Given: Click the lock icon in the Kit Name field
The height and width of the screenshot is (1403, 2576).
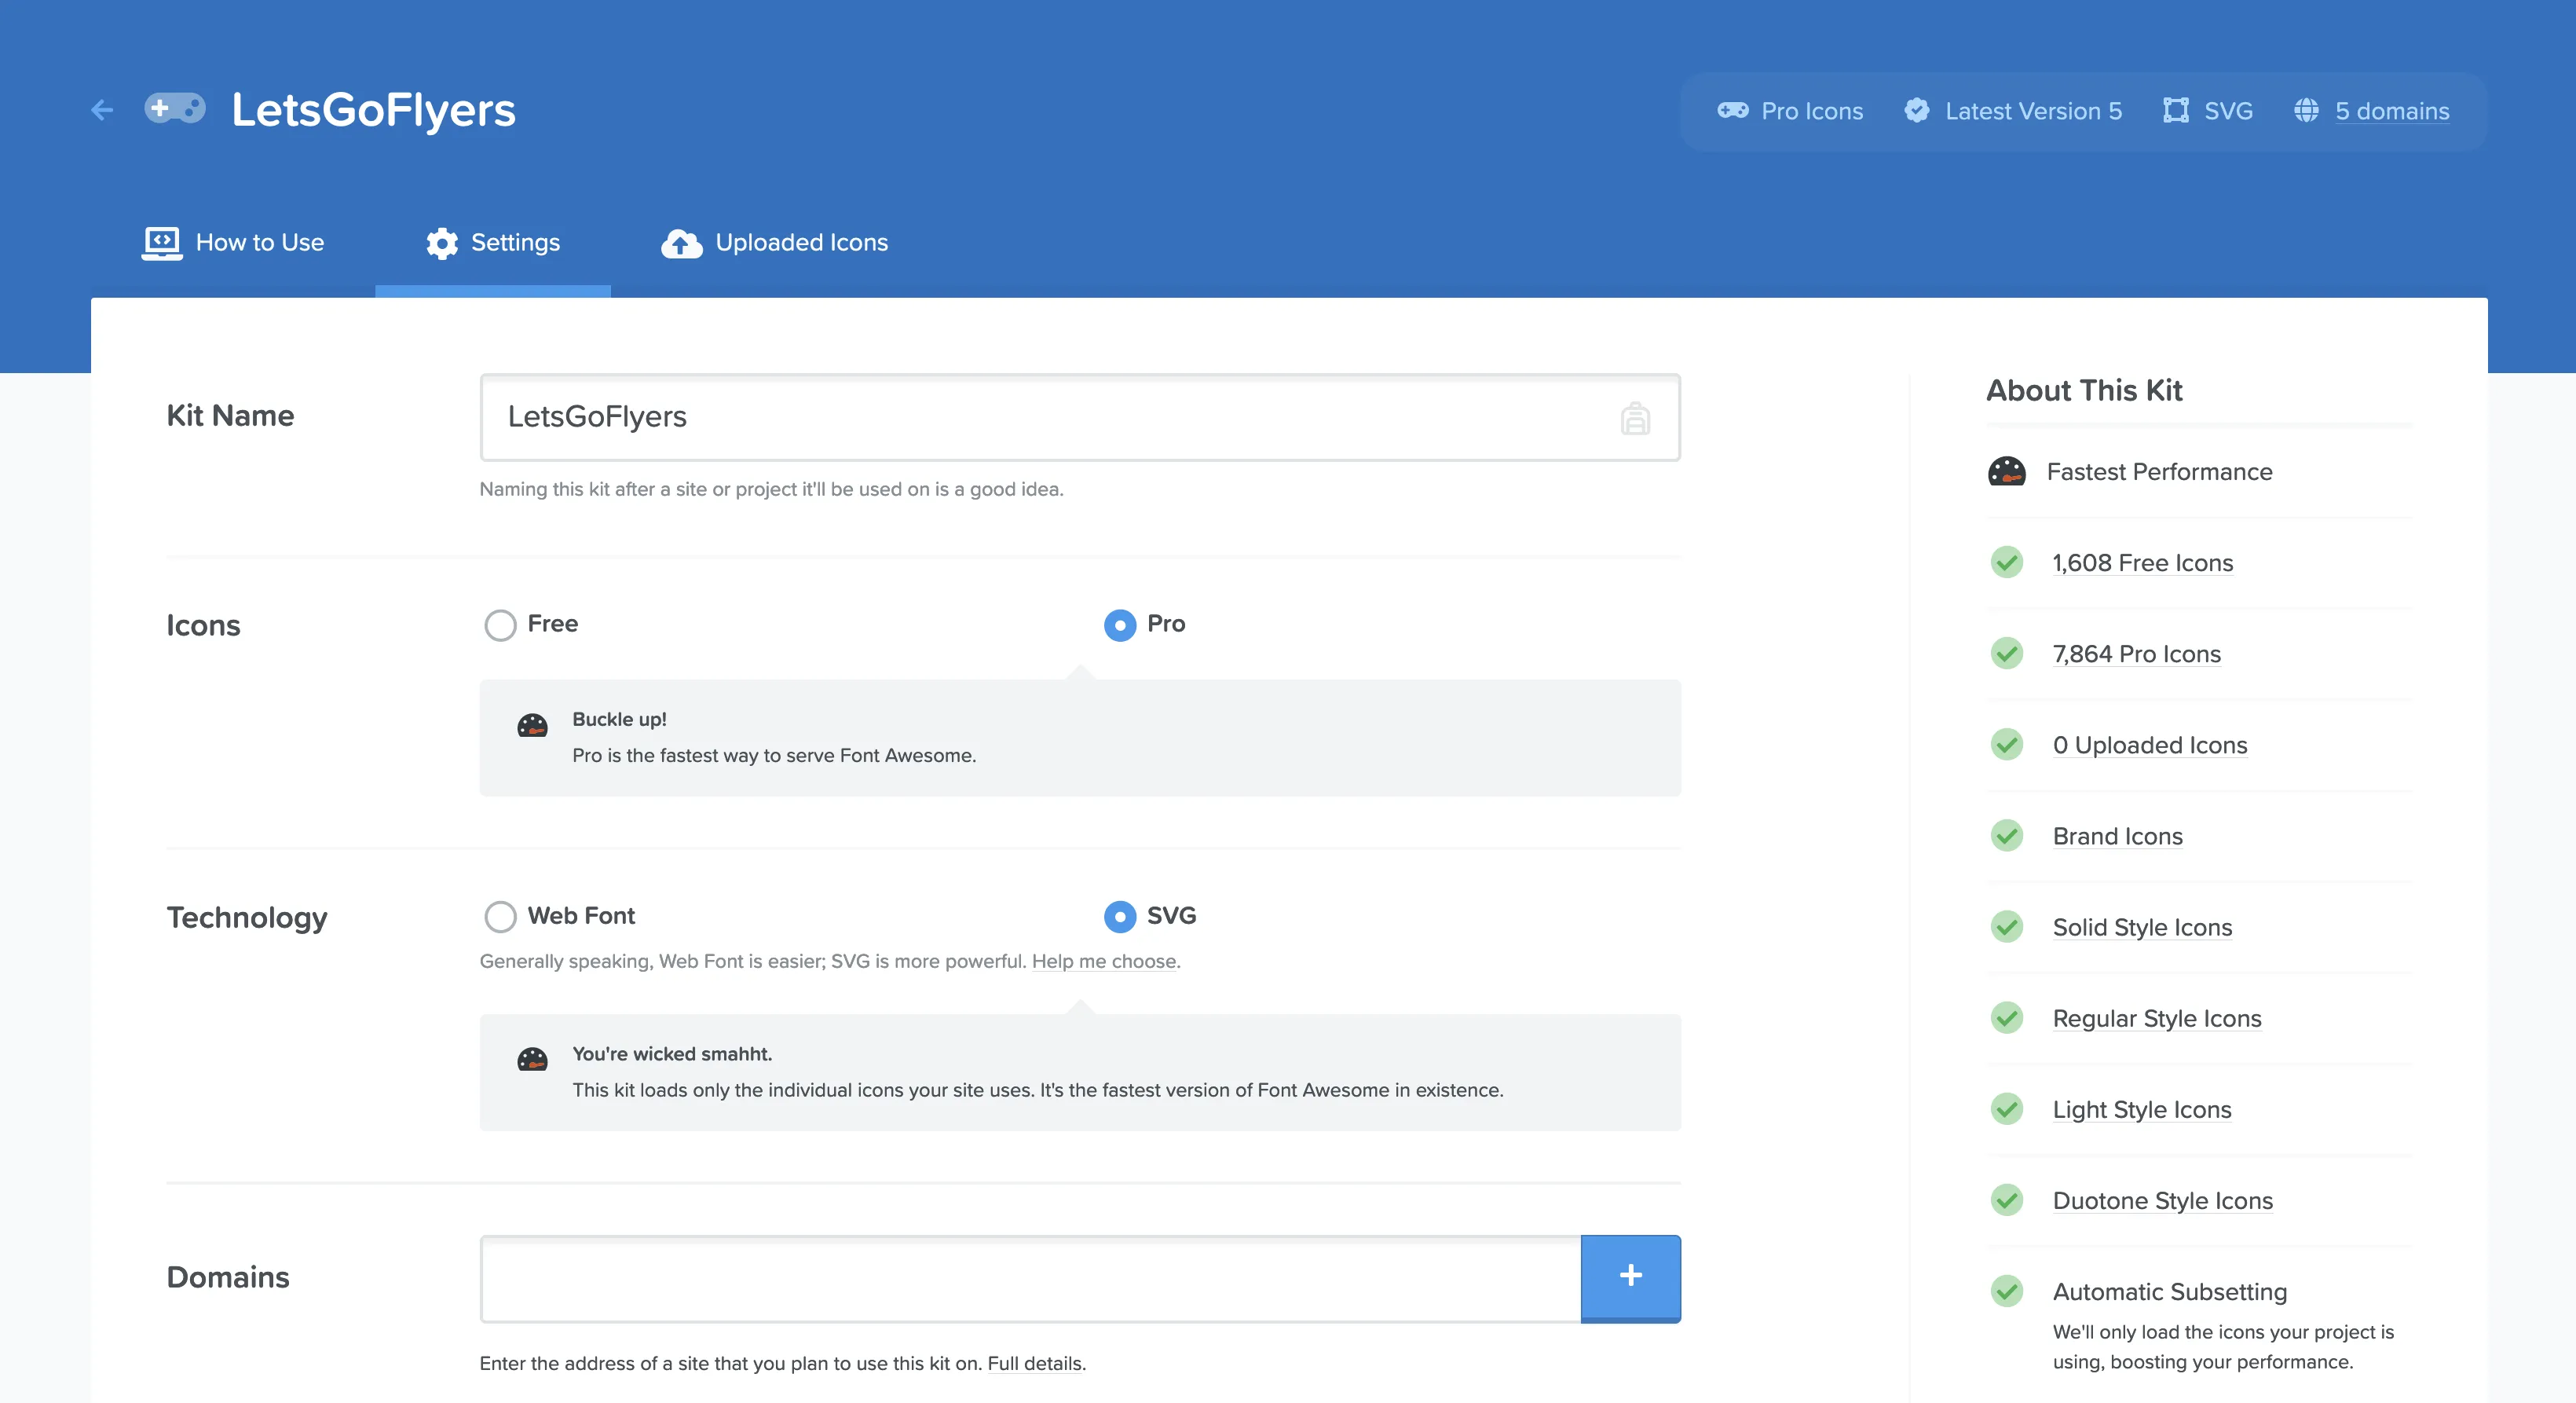Looking at the screenshot, I should point(1634,419).
